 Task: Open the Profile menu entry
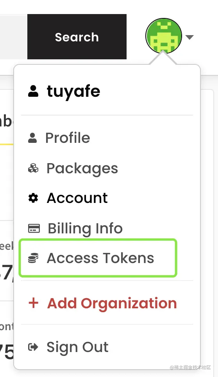(68, 138)
